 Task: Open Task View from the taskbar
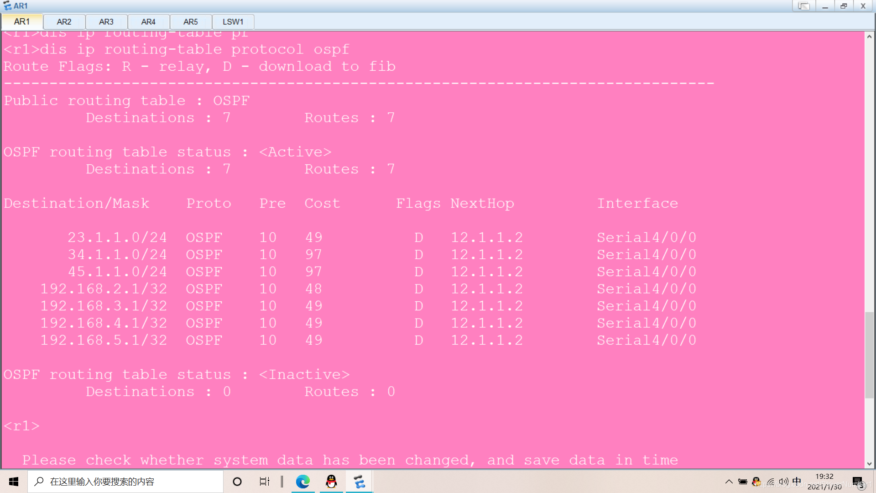[x=265, y=482]
